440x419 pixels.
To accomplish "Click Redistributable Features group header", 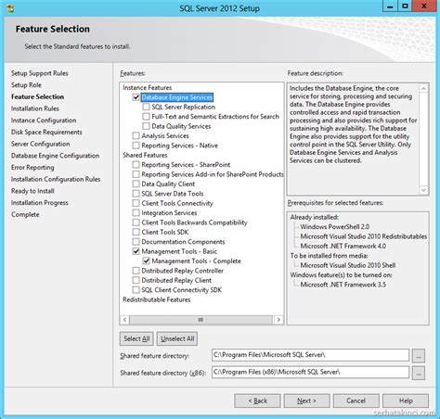I will (x=157, y=299).
